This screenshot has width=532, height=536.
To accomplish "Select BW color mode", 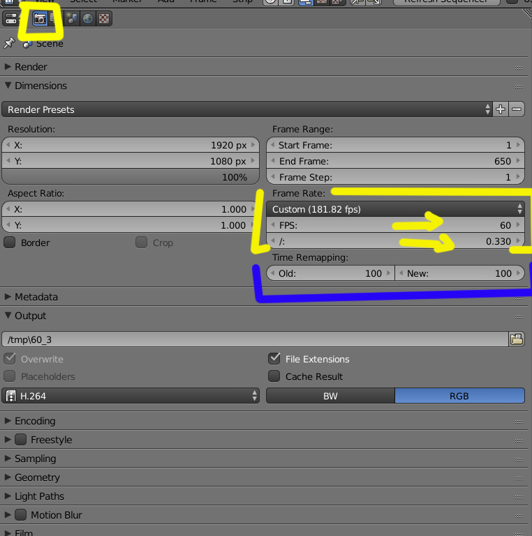I will point(330,396).
